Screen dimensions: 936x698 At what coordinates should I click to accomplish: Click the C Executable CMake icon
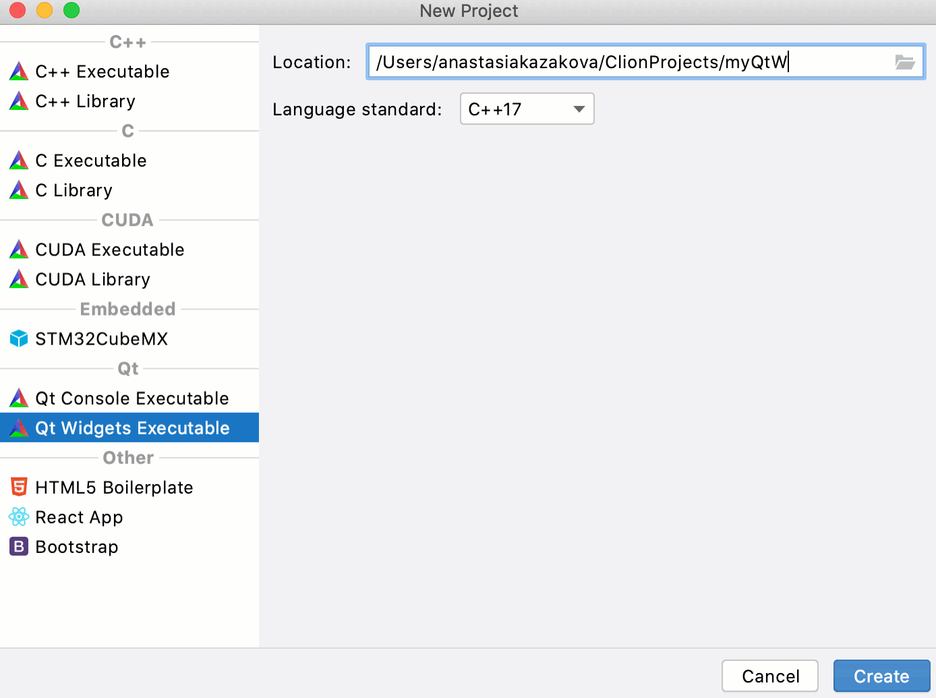coord(19,161)
